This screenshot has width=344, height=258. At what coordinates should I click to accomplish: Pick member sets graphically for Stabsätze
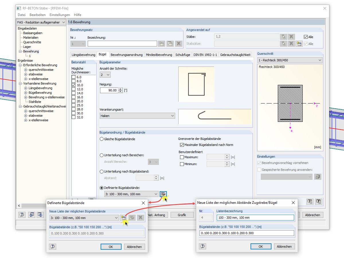tap(284, 44)
